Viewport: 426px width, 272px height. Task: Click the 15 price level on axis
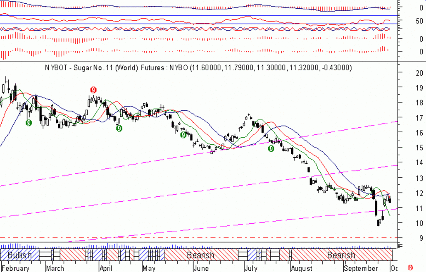click(419, 148)
